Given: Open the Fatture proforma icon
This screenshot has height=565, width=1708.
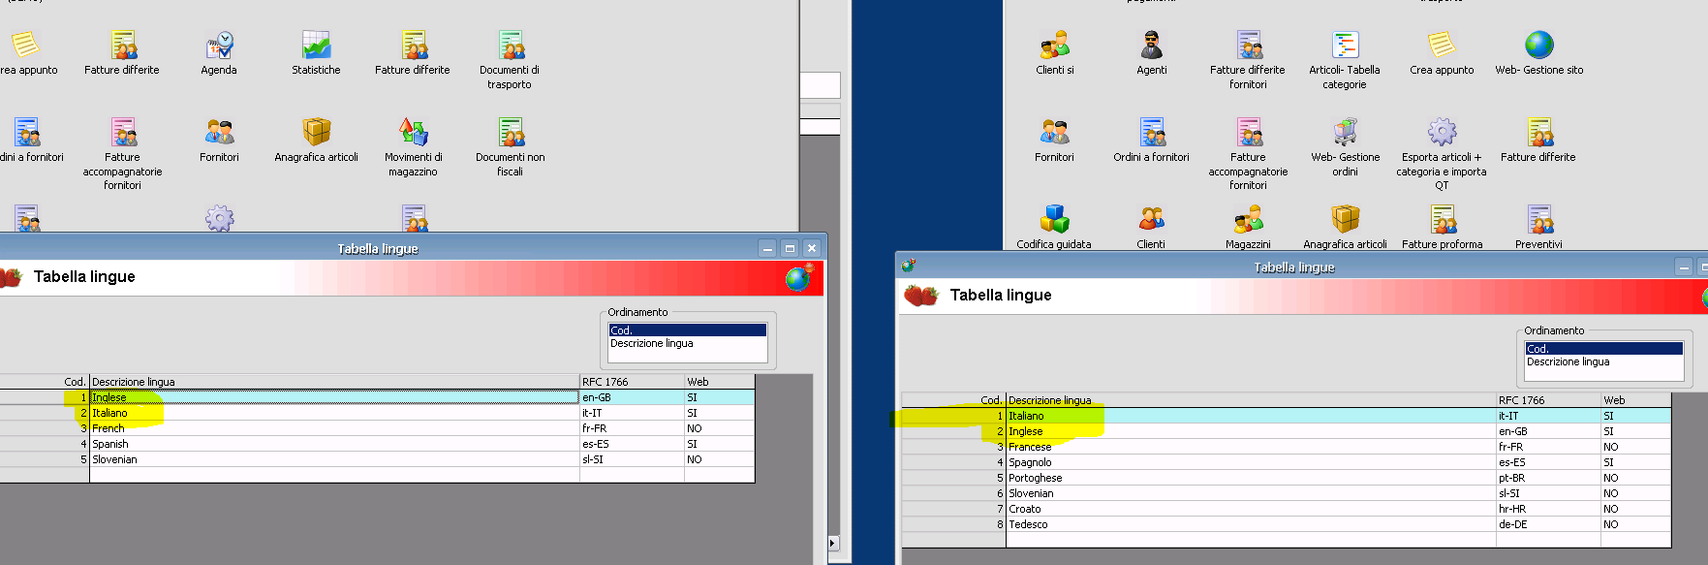Looking at the screenshot, I should pos(1442,219).
